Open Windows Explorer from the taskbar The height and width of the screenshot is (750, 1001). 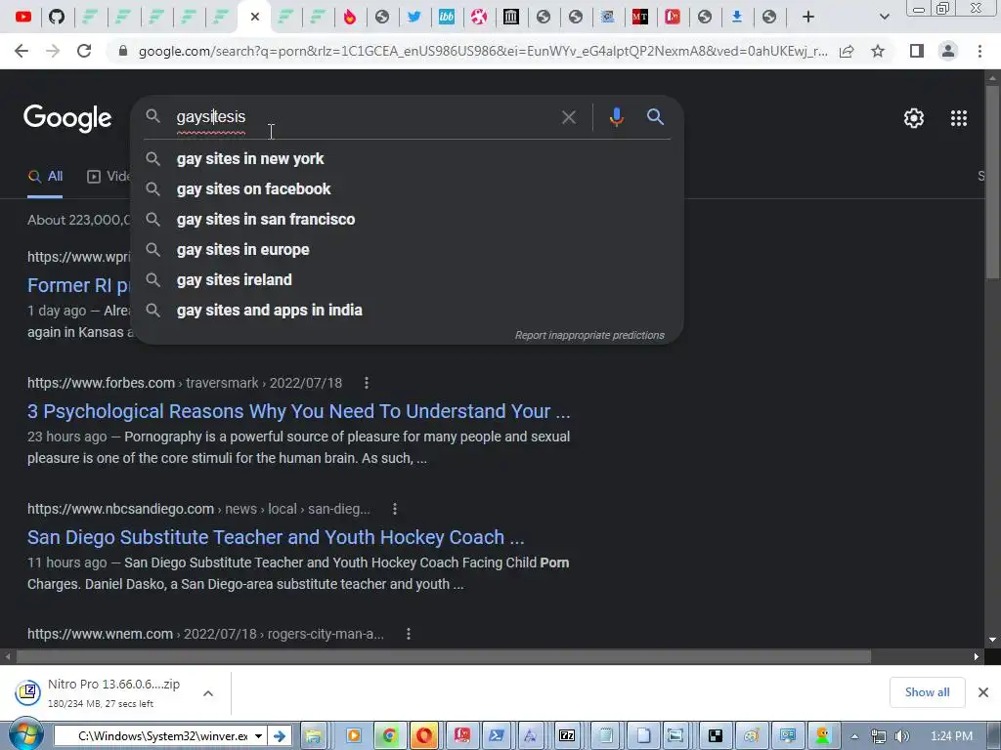(314, 736)
